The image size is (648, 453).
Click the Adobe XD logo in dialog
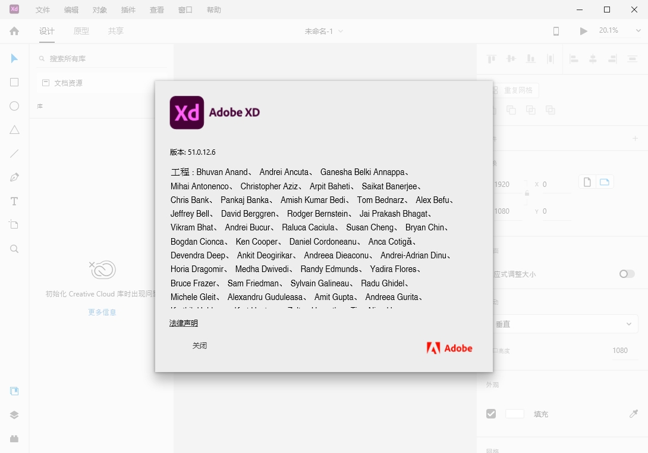(187, 113)
